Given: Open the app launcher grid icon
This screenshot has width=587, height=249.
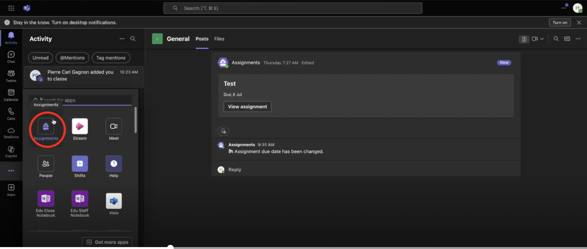Looking at the screenshot, I should (x=11, y=8).
